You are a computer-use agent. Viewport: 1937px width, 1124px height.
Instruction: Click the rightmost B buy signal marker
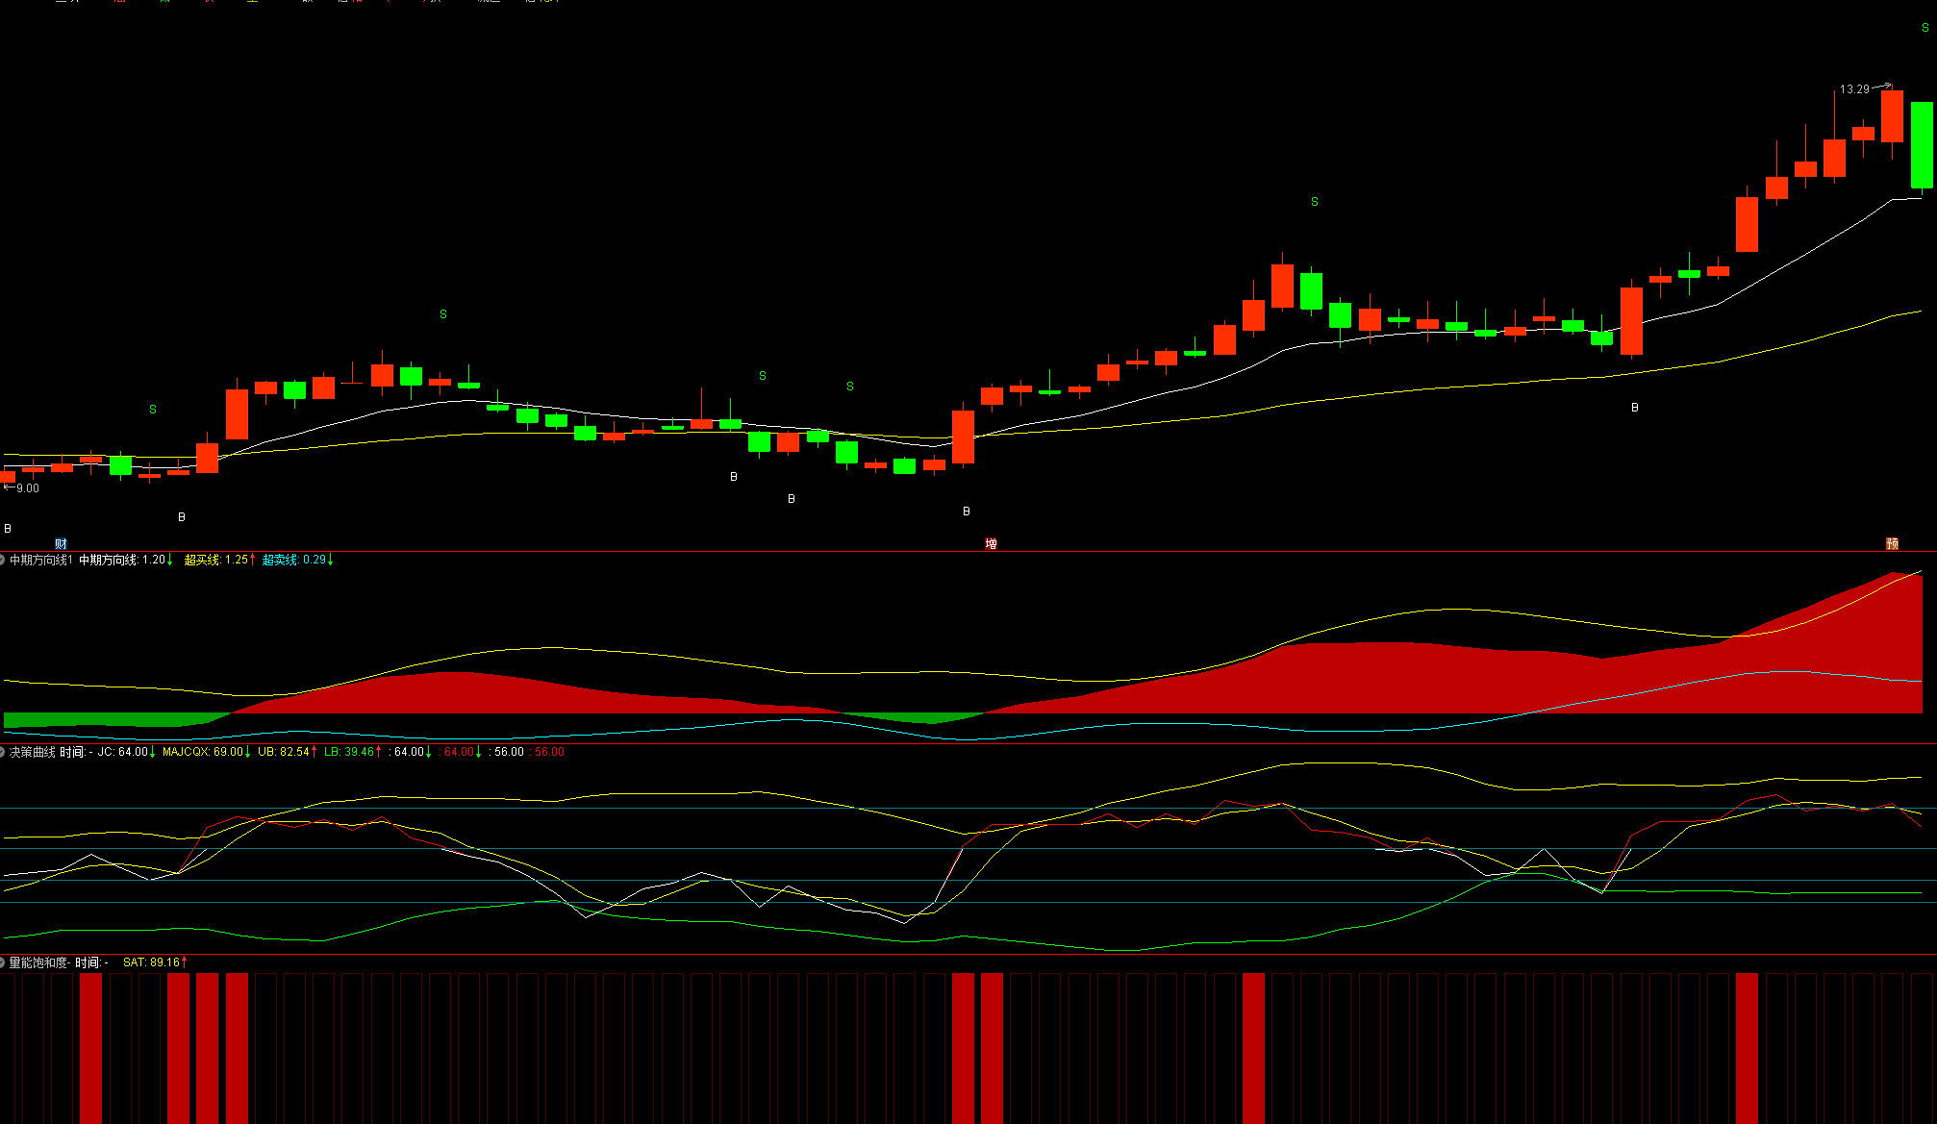tap(1634, 408)
